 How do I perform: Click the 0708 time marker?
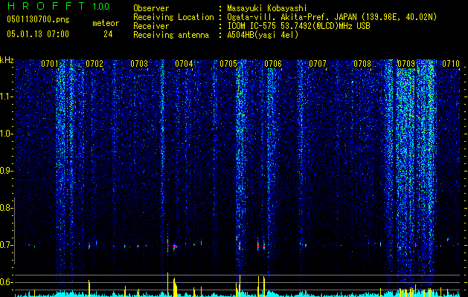click(x=362, y=64)
